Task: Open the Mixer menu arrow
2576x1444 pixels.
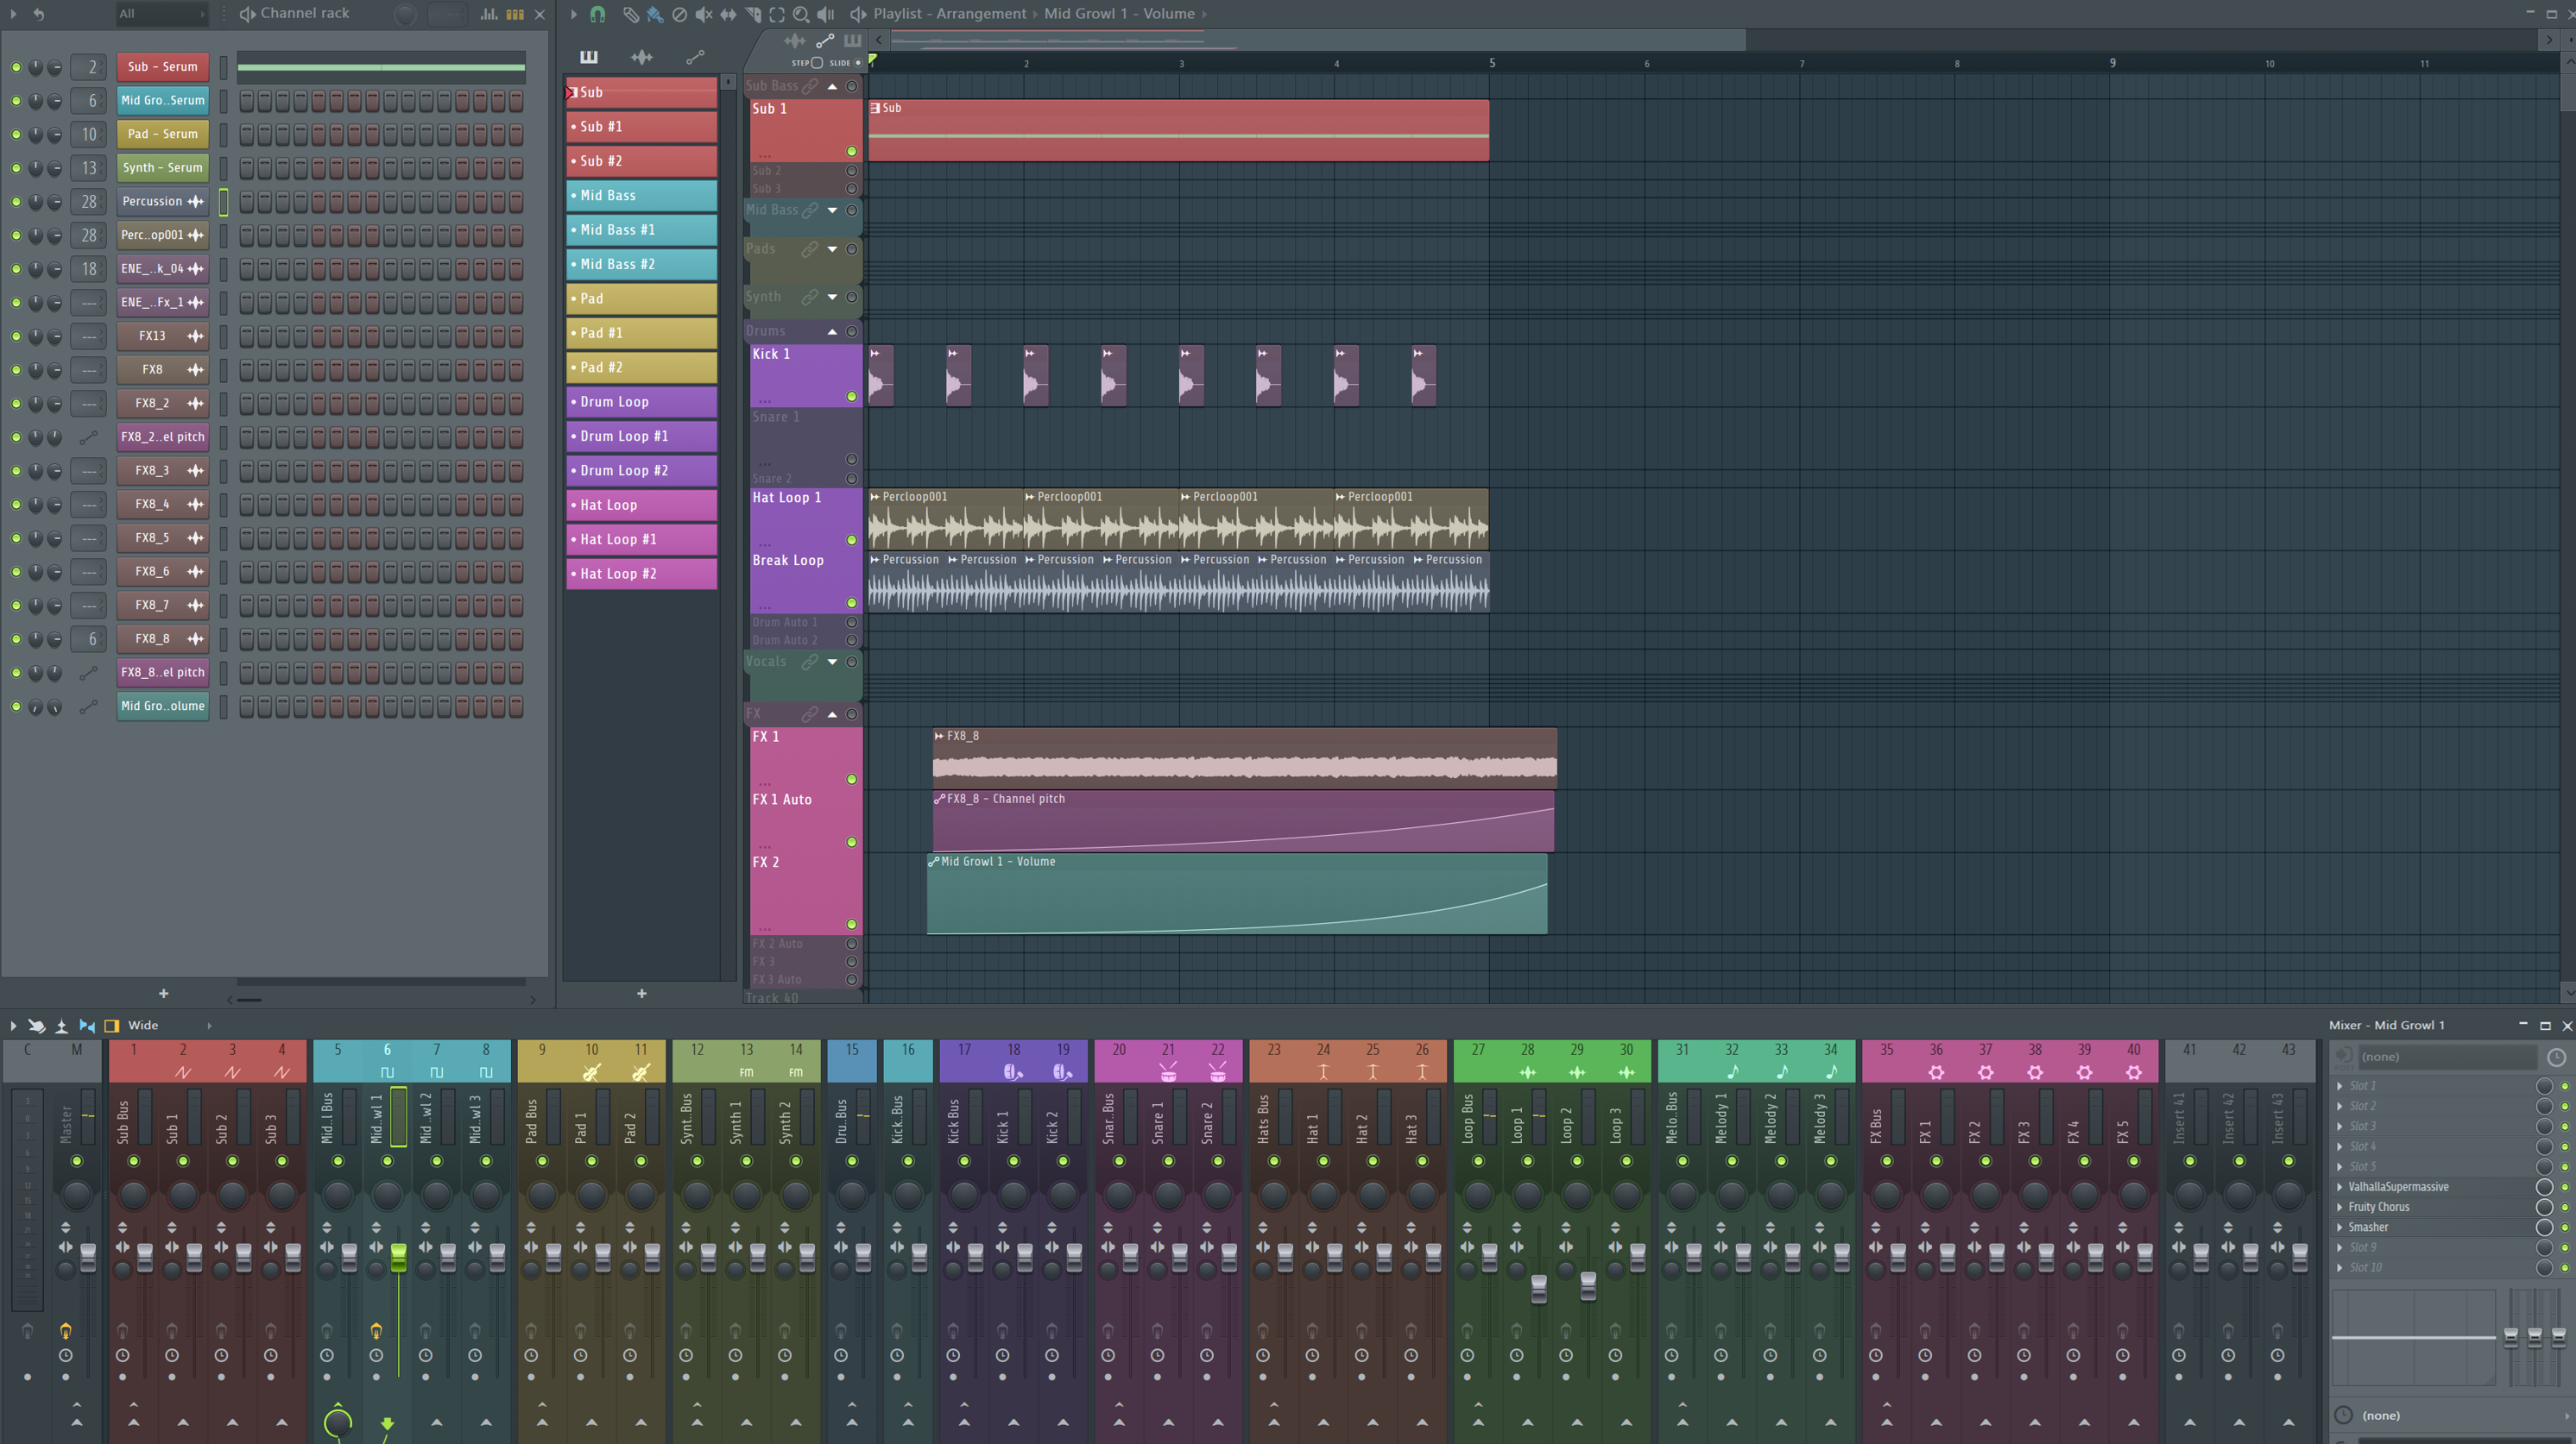Action: point(13,1026)
